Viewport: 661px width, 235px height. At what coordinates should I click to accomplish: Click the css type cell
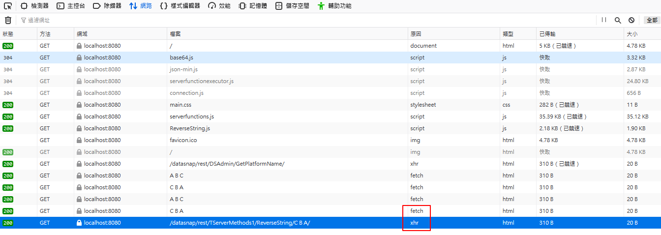[506, 105]
